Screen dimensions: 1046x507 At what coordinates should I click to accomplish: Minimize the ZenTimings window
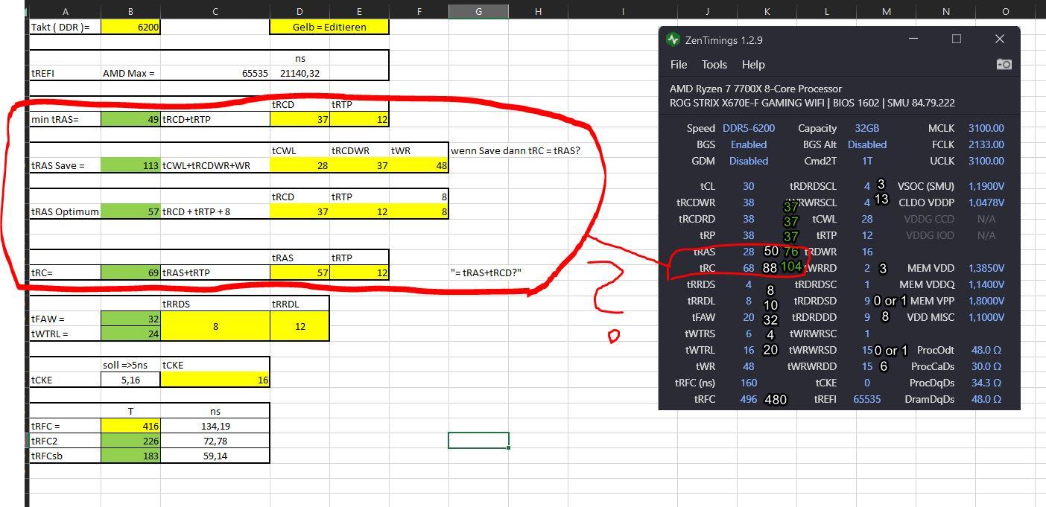click(x=914, y=39)
